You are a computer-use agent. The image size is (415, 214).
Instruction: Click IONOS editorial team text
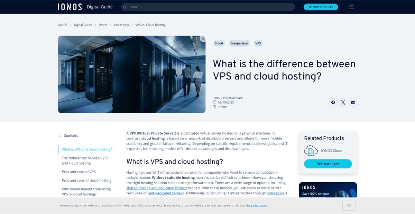coord(228,98)
